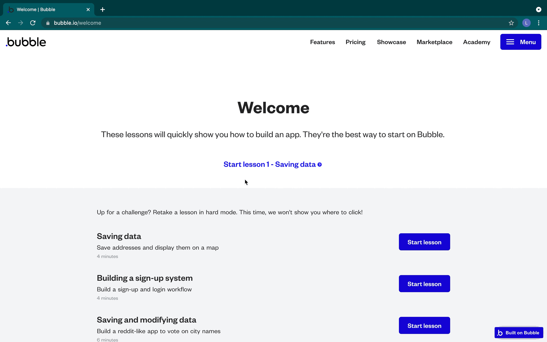This screenshot has width=547, height=342.
Task: Open a new tab with plus icon
Action: coord(103,10)
